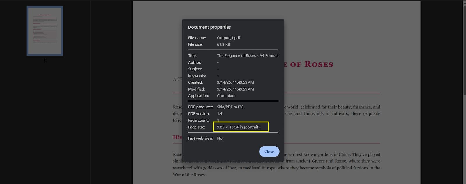The height and width of the screenshot is (184, 466).
Task: Click the 61.9 KB file size value
Action: pyautogui.click(x=223, y=44)
